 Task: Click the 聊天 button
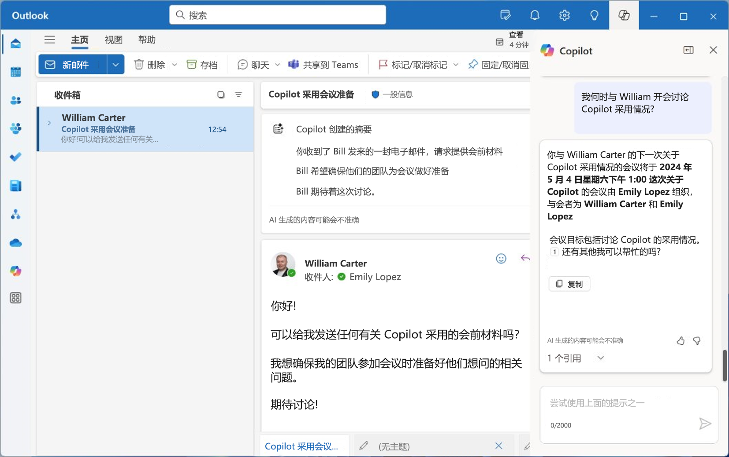(x=253, y=65)
